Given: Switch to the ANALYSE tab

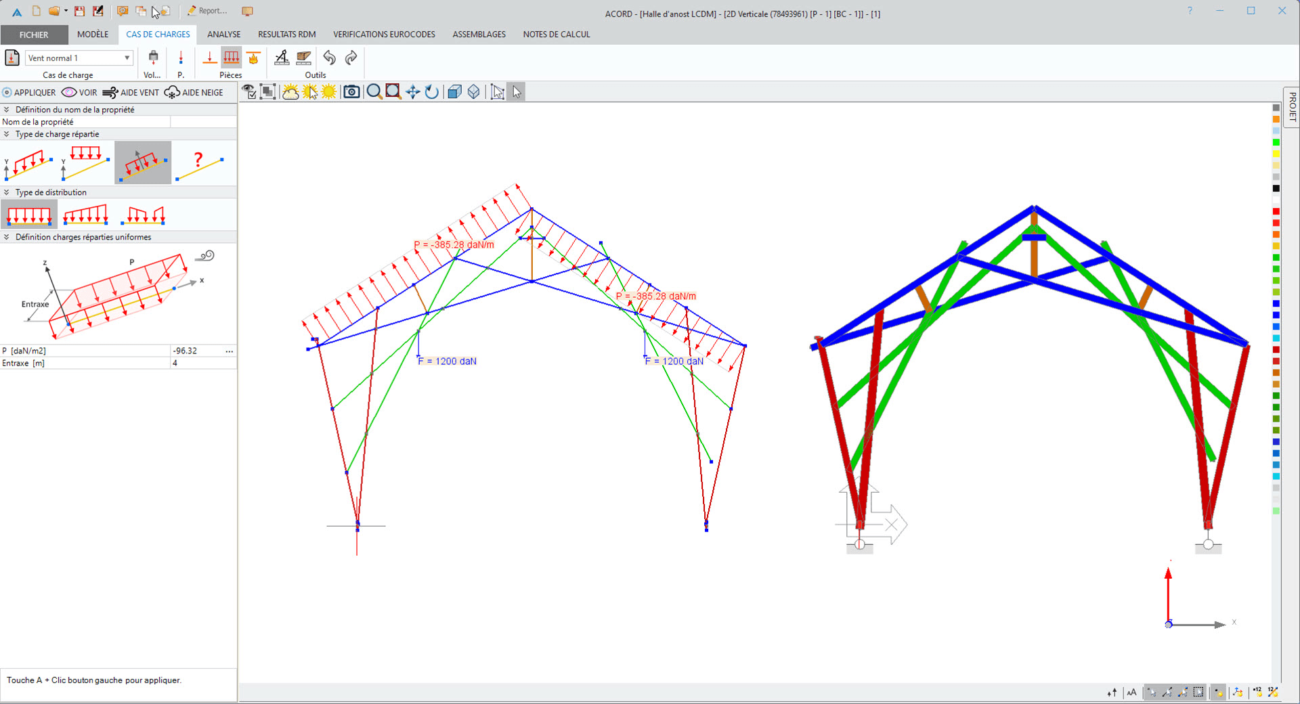Looking at the screenshot, I should point(224,35).
